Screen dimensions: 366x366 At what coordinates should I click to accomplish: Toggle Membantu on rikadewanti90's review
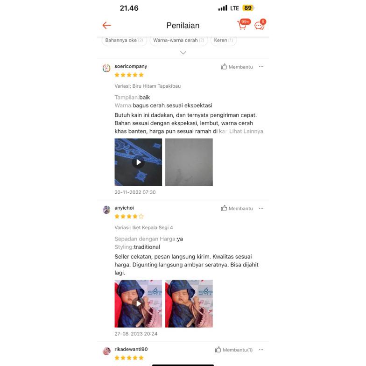[233, 350]
